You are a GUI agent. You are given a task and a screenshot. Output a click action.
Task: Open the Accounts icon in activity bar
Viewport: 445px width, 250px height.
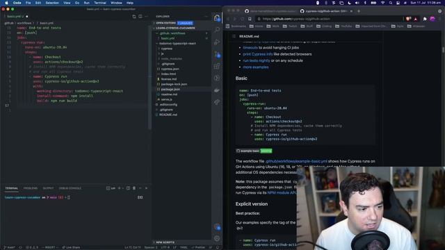[x=217, y=227]
